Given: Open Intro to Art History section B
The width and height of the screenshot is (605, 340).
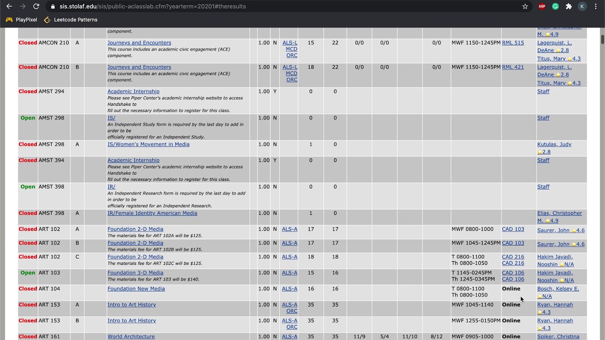Looking at the screenshot, I should [x=131, y=321].
